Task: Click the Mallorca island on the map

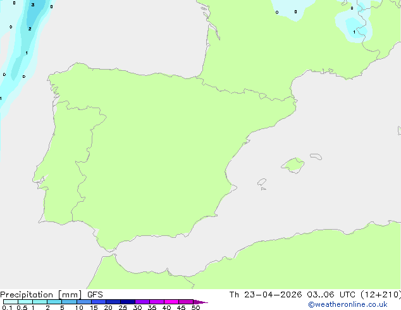Action: click(293, 165)
